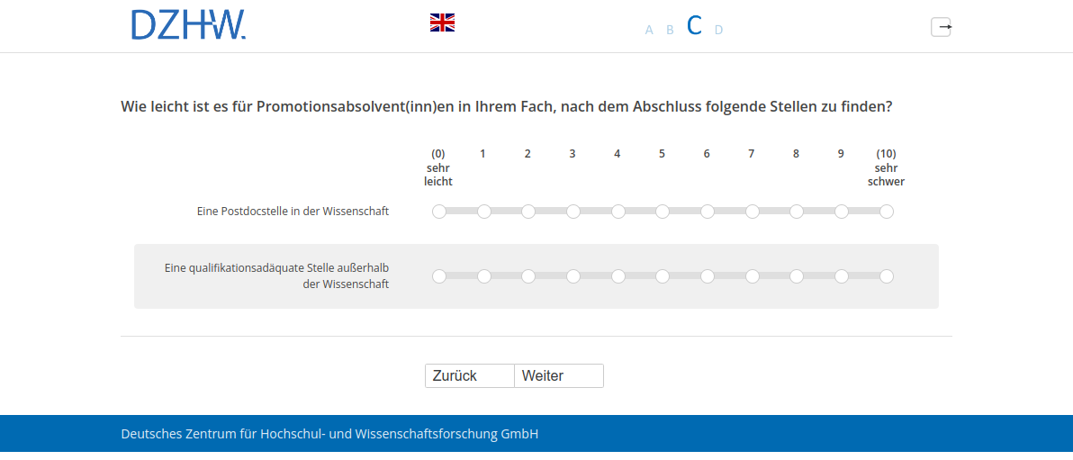
Task: Select 10 (sehr schwer) for Postdocstelle row
Action: [x=887, y=212]
